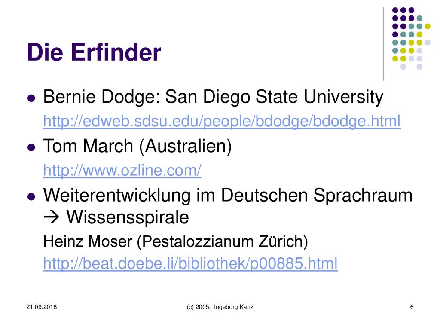Image resolution: width=440 pixels, height=330 pixels.
Task: Click the arrow symbol before Wissensspirale
Action: 52,217
